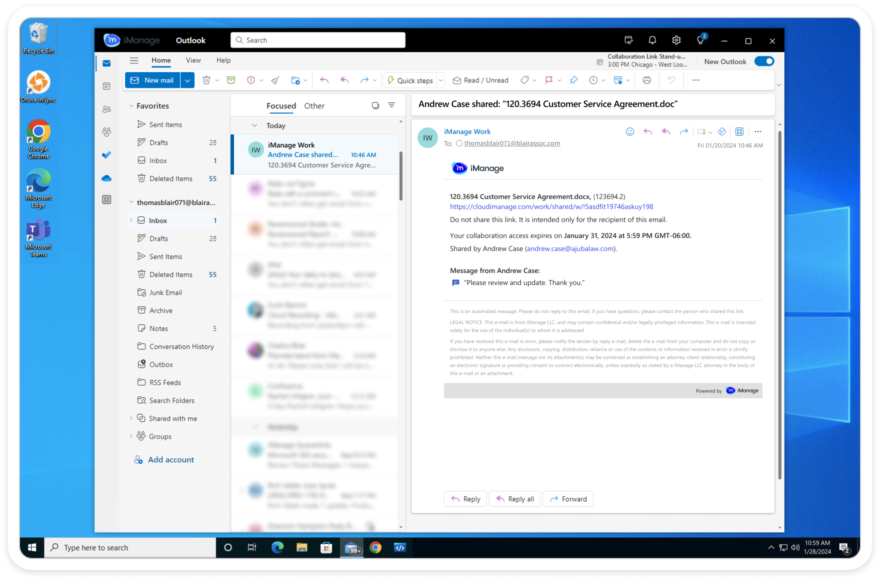
Task: Click the Reply arrow in ribbon
Action: [x=324, y=80]
